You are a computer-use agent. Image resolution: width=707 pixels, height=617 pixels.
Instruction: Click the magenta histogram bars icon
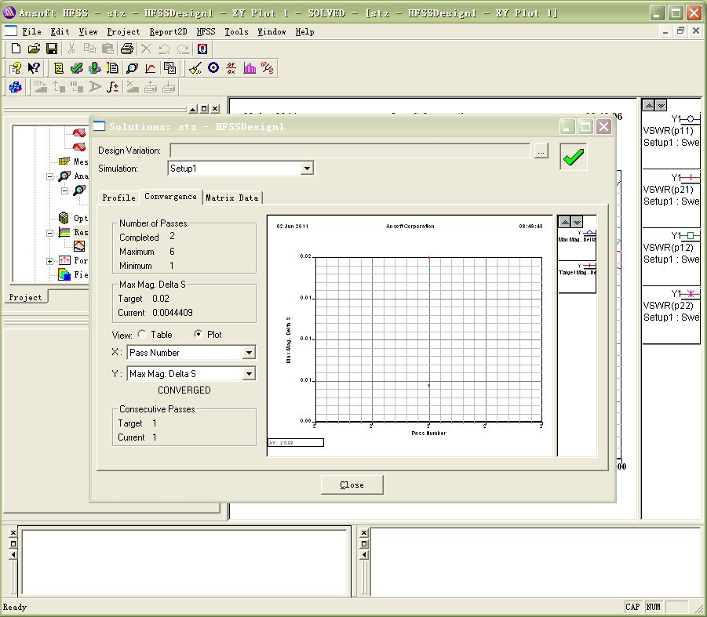tap(250, 68)
